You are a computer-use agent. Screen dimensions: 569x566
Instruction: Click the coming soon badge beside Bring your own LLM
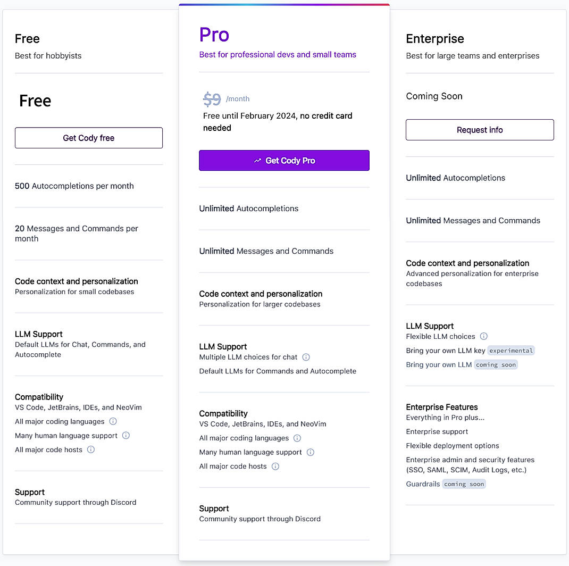[496, 364]
